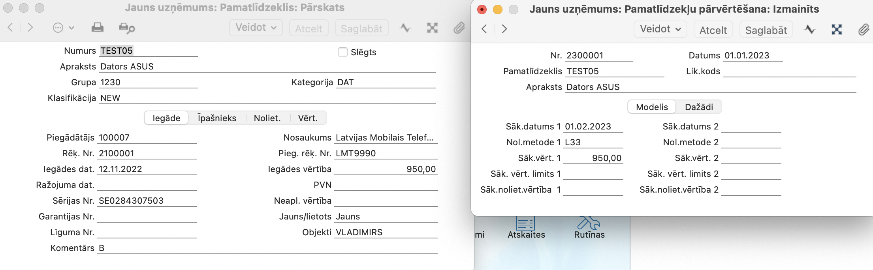This screenshot has width=873, height=270.
Task: Click fullscreen arrows icon in revaluation window
Action: tap(837, 30)
